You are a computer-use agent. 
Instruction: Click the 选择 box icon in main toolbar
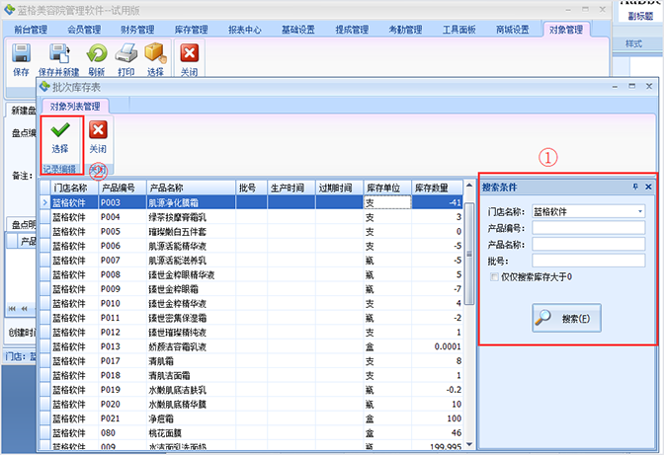coord(155,53)
